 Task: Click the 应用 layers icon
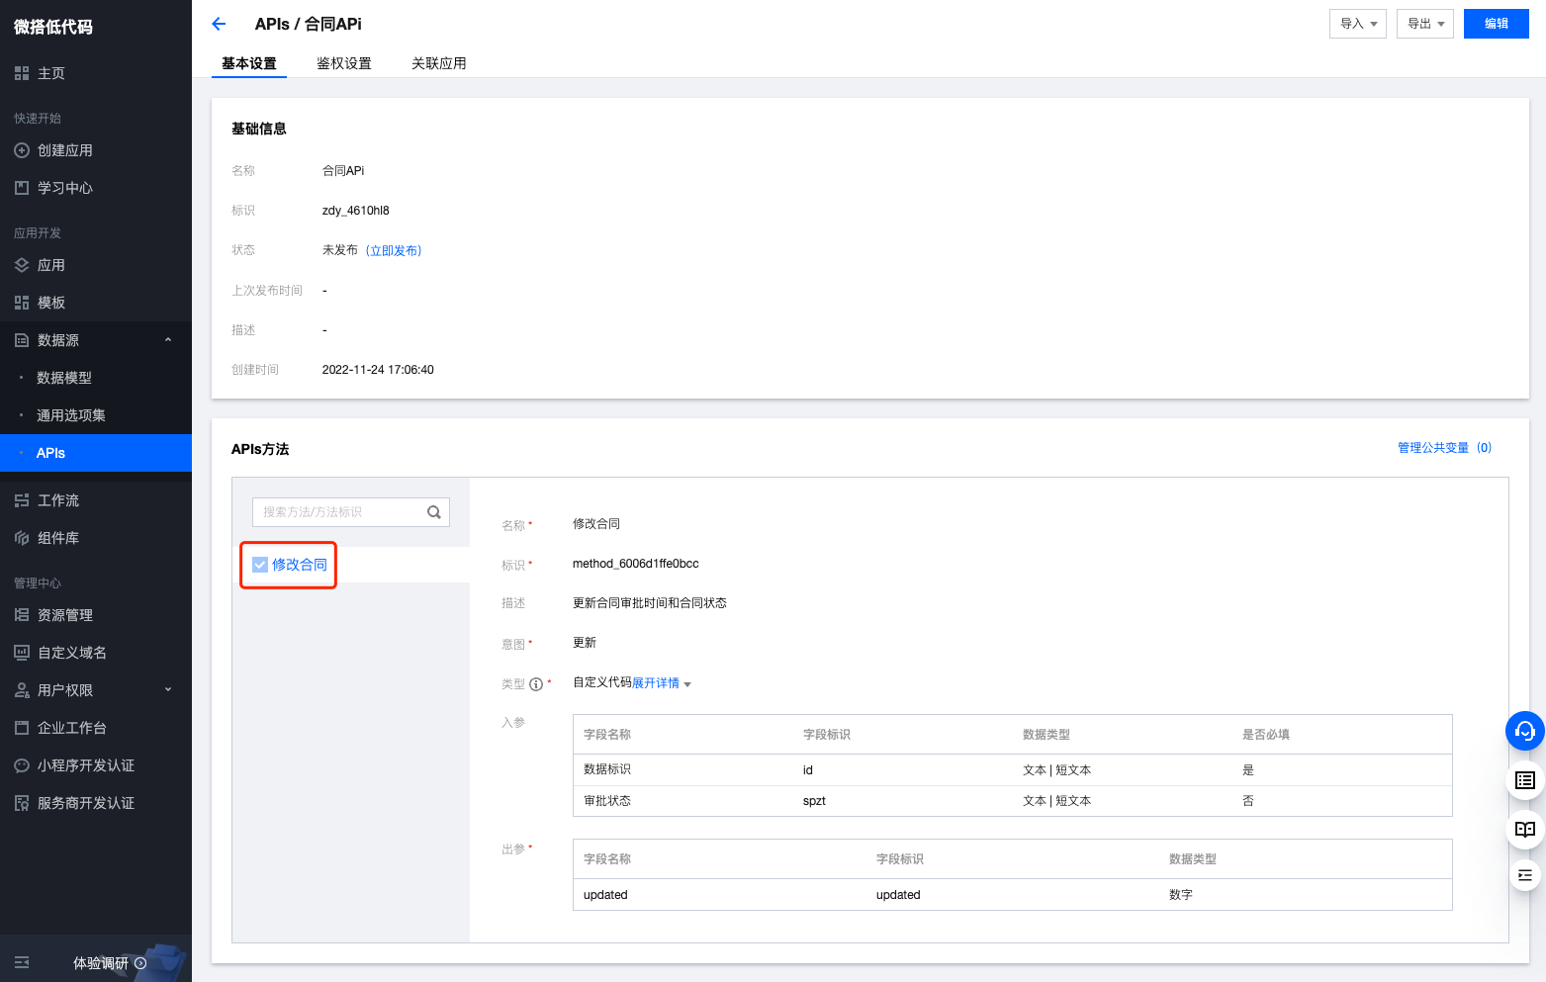pyautogui.click(x=22, y=265)
